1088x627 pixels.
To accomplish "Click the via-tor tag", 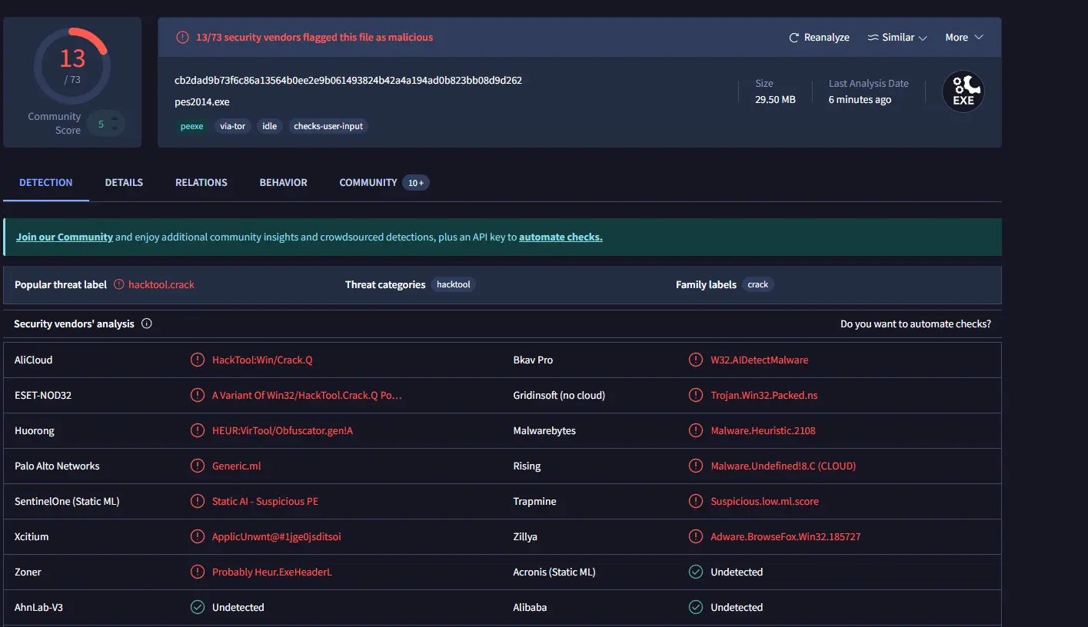I will tap(232, 126).
